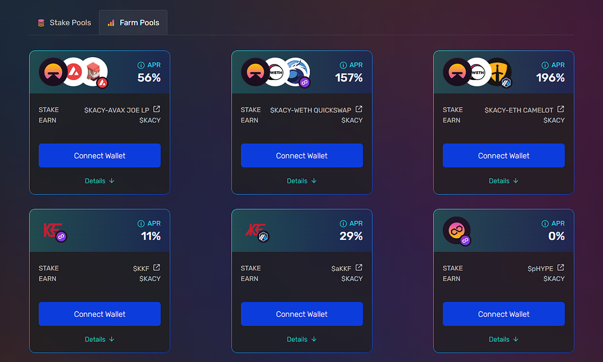Open external link icon beside $KACY-ETH CAMELOT

click(561, 109)
